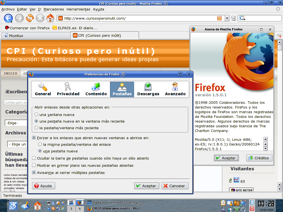Viewport: 283px width, 212px height.
Task: Open the General preferences panel
Action: pyautogui.click(x=43, y=89)
